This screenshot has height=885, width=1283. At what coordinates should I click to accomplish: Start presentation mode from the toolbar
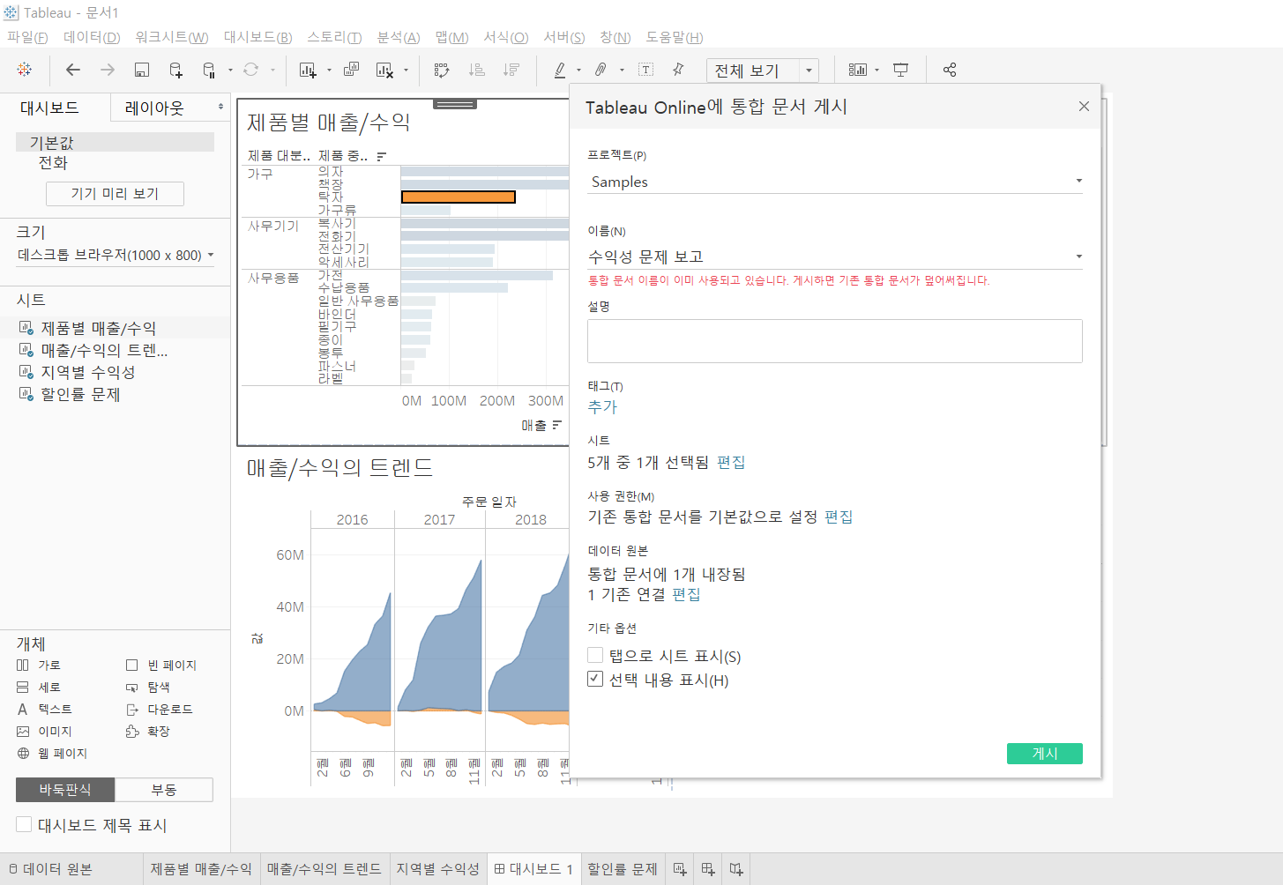pyautogui.click(x=900, y=70)
